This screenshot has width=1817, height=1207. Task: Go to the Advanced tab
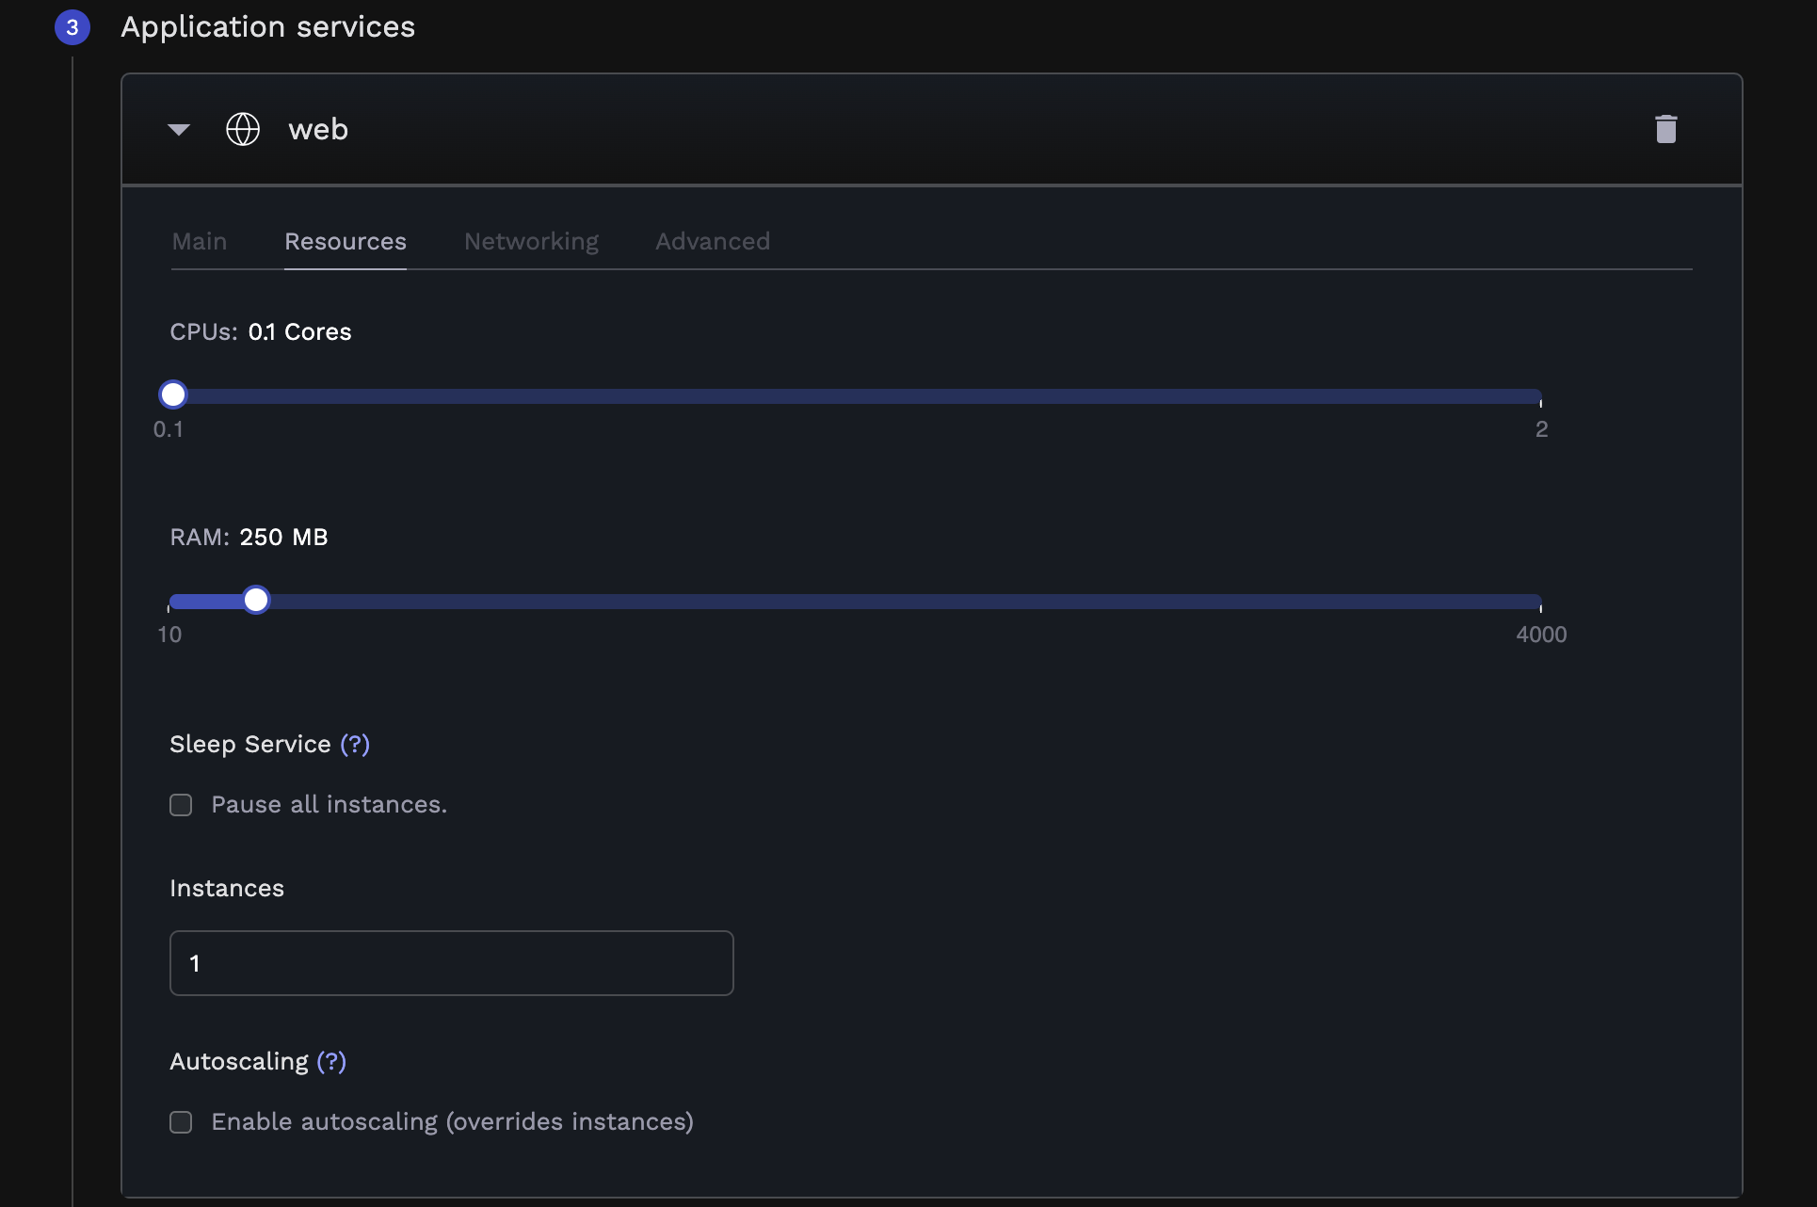pos(713,242)
